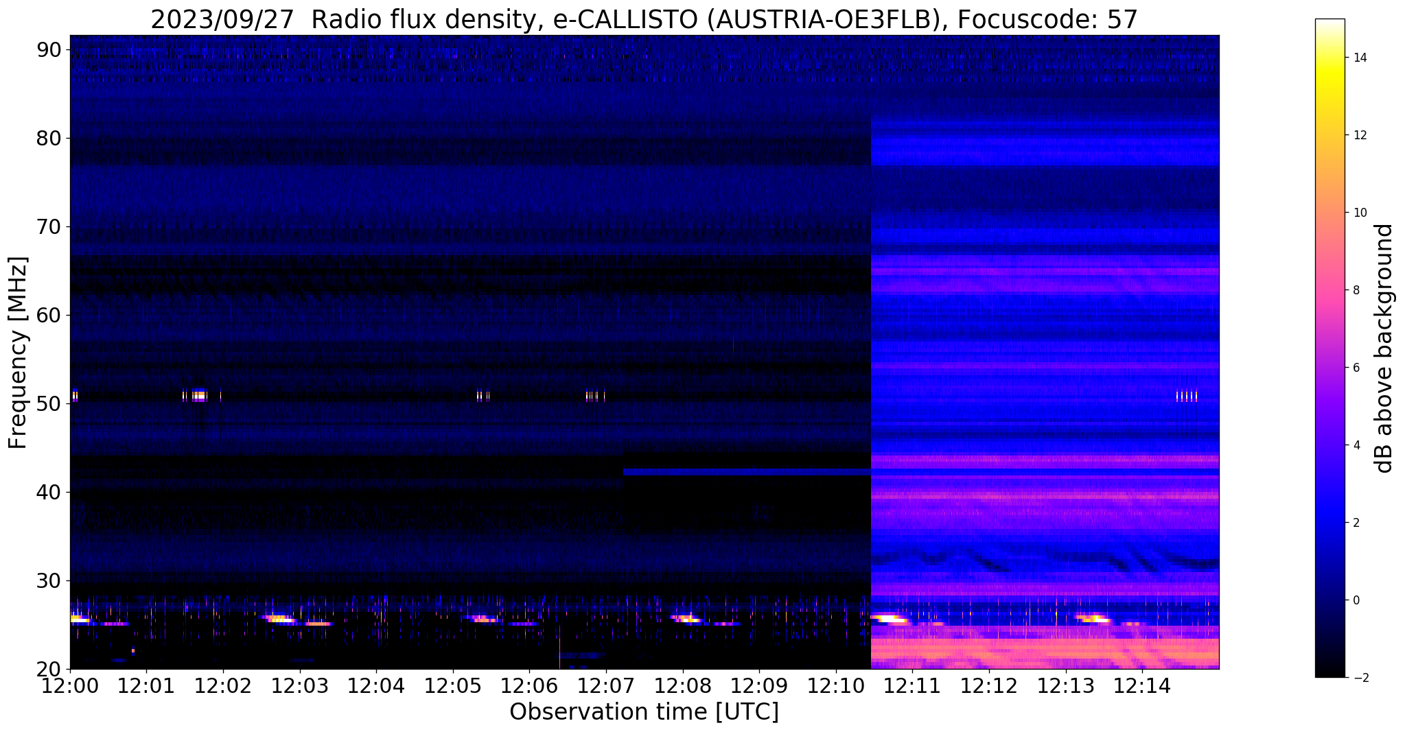
Task: Click the 80 MHz frequency tick label
Action: (x=49, y=139)
